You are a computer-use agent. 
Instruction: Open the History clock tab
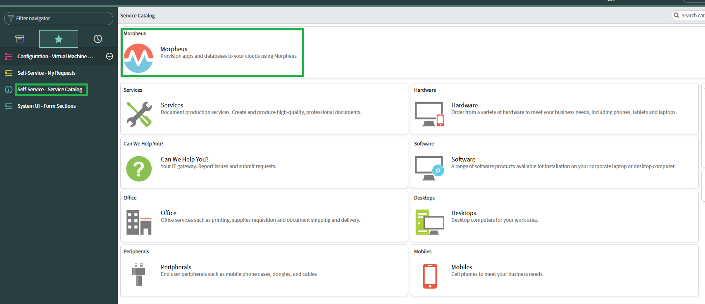click(98, 39)
